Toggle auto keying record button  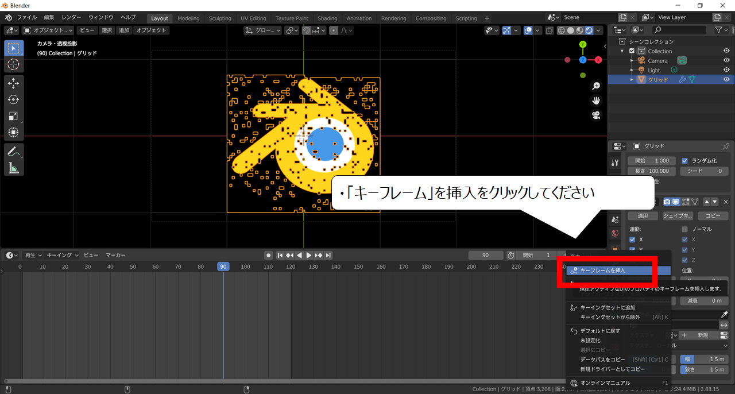pyautogui.click(x=268, y=255)
